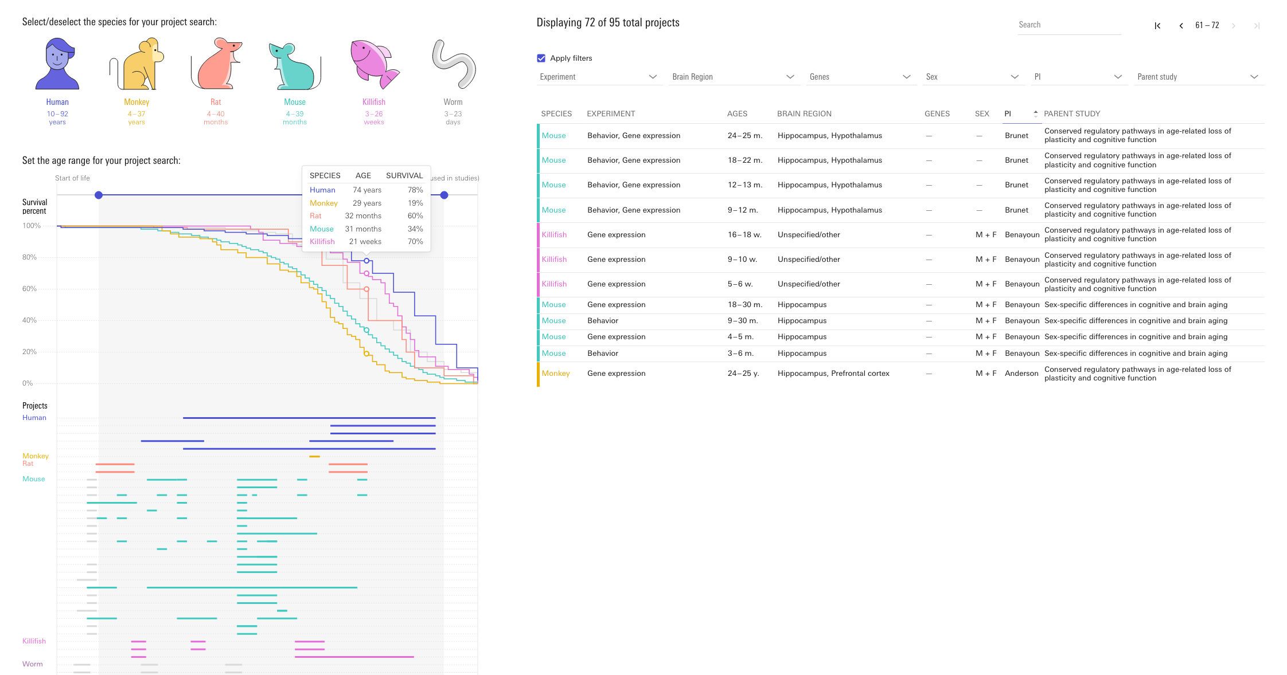Open the PI filter dropdown
This screenshot has height=675, width=1287.
[x=1078, y=77]
